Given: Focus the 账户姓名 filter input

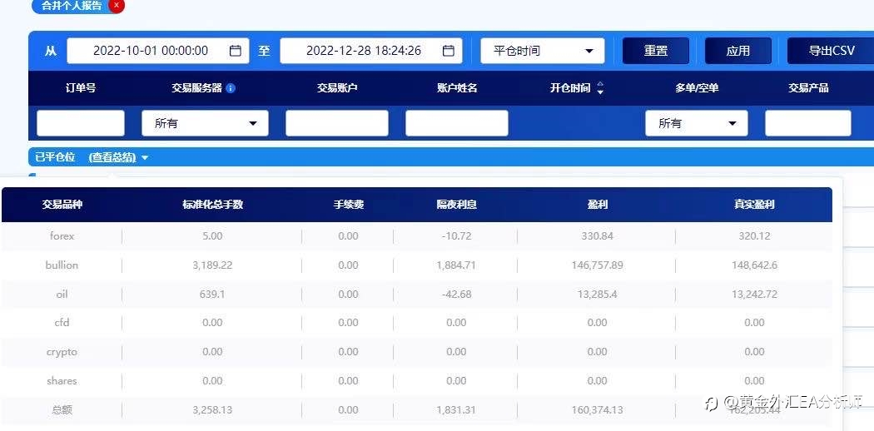Looking at the screenshot, I should click(456, 123).
